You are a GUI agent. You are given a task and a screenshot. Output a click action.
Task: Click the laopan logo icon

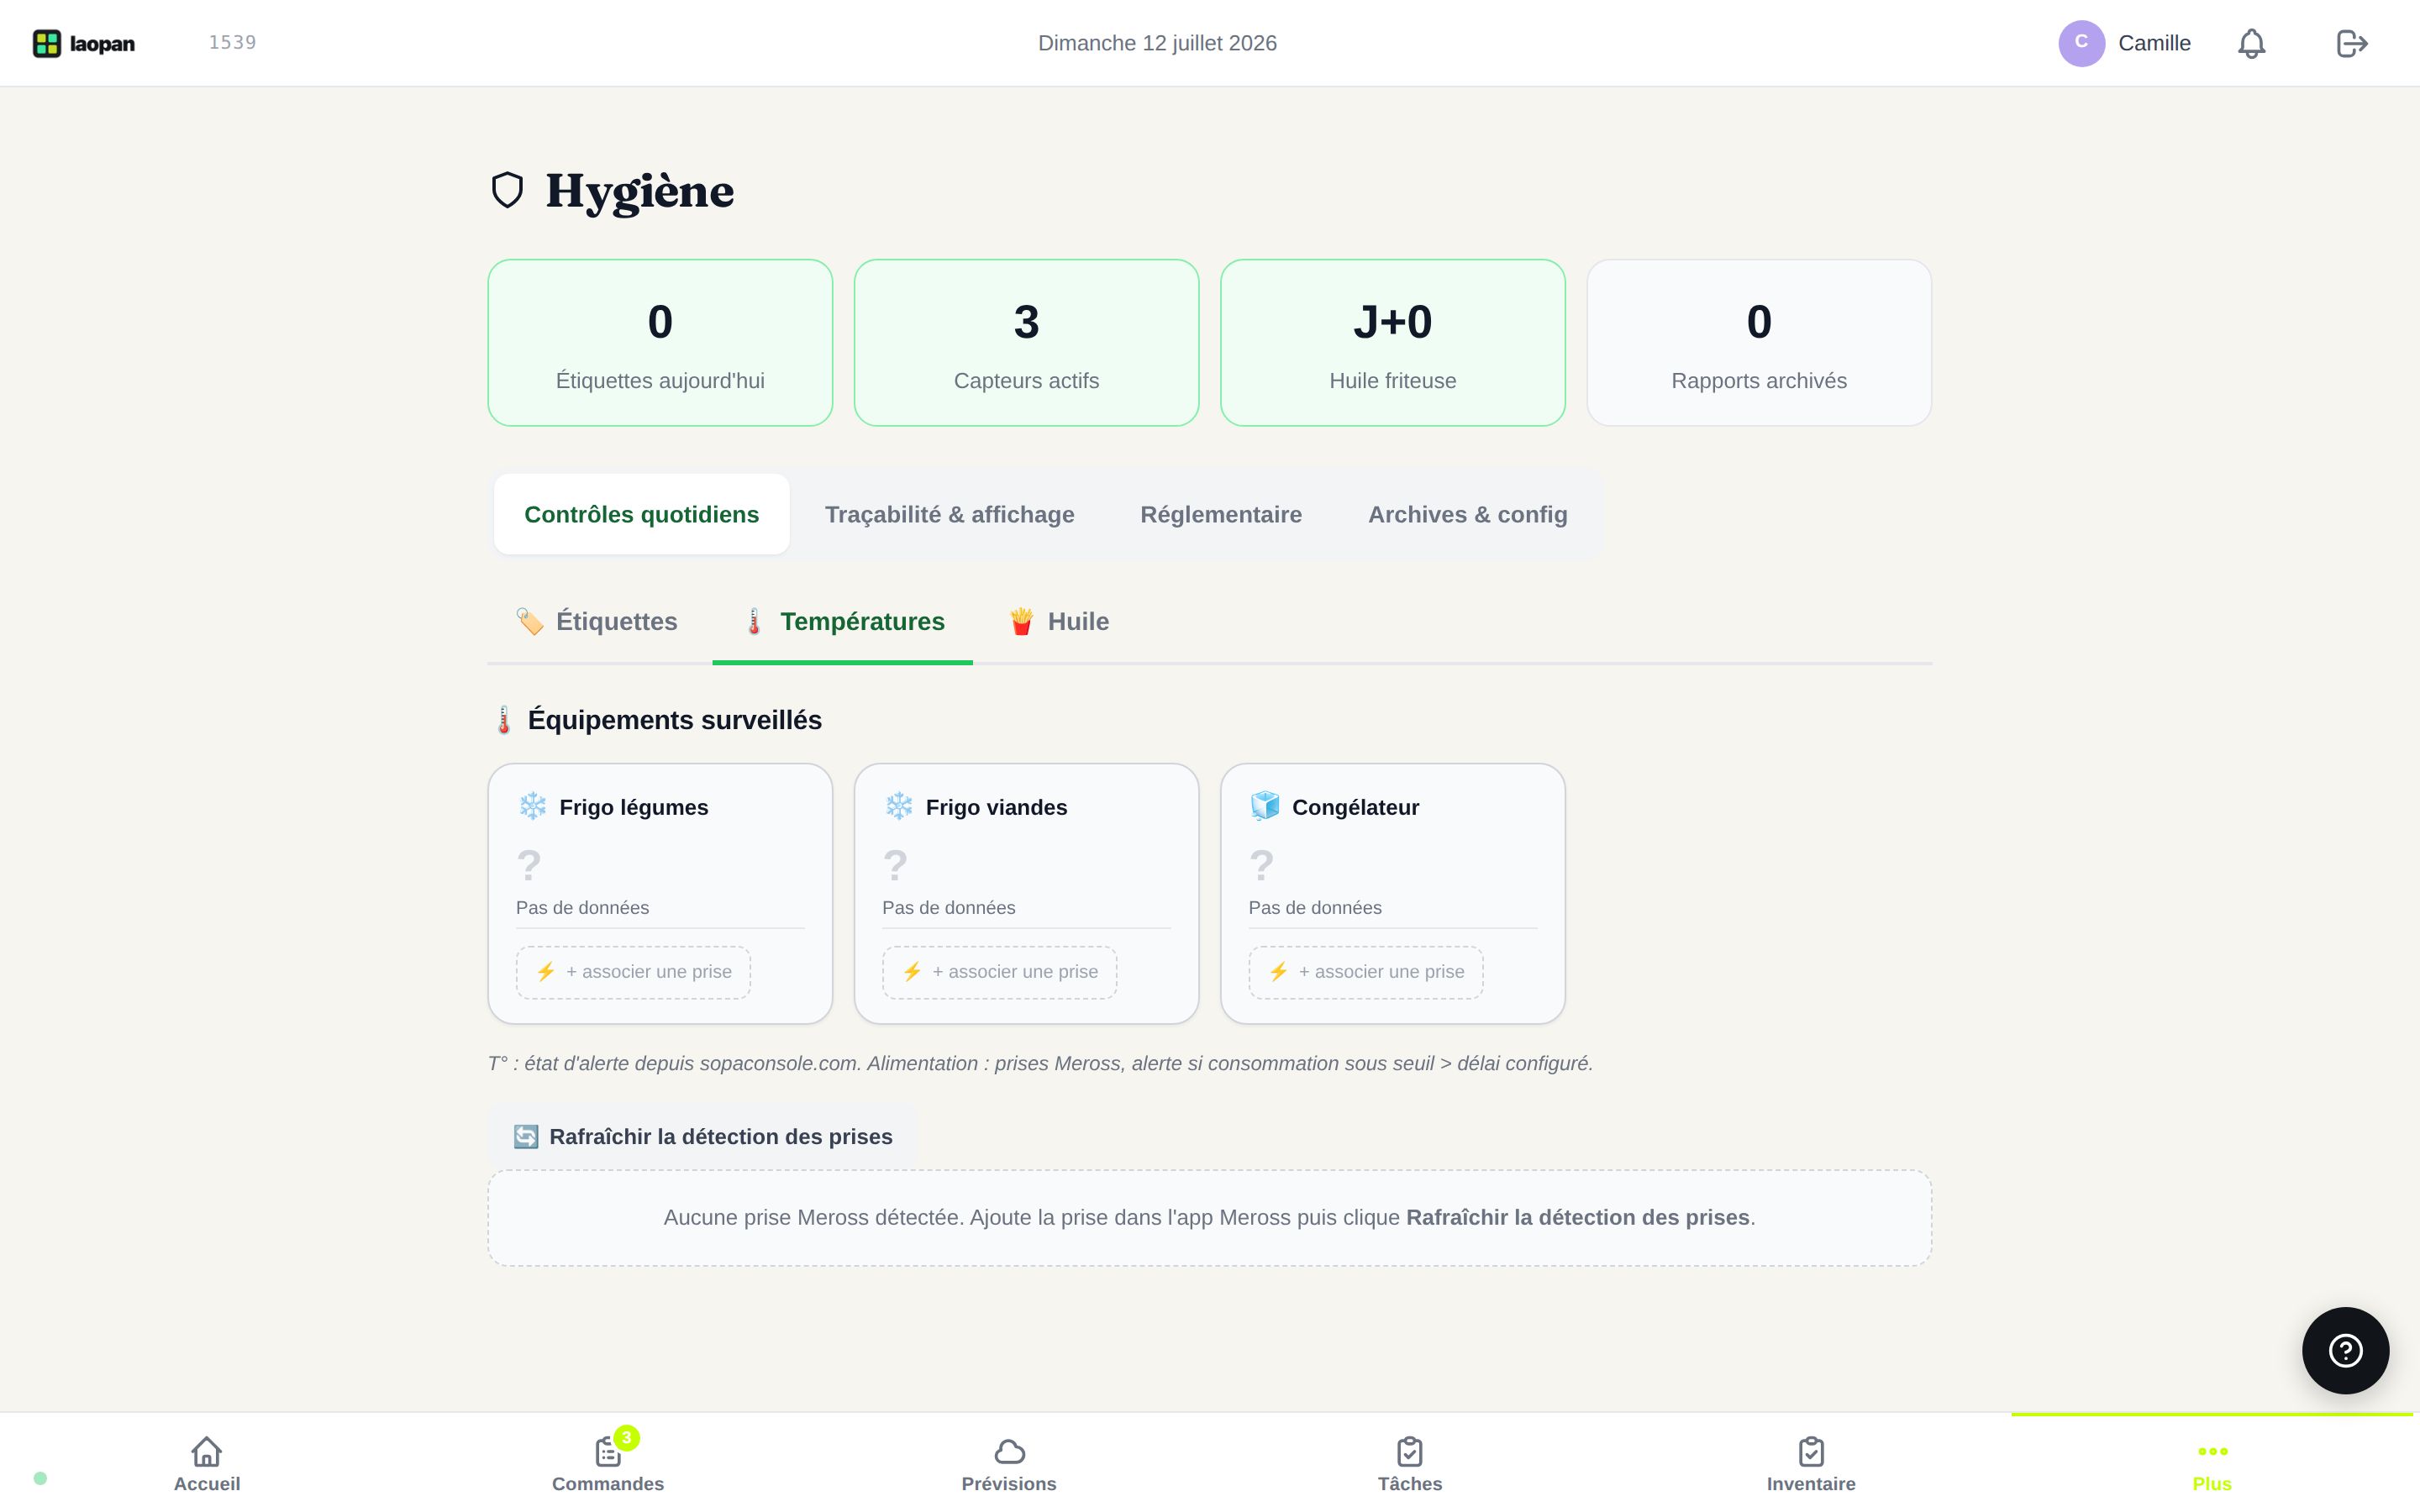pos(47,43)
